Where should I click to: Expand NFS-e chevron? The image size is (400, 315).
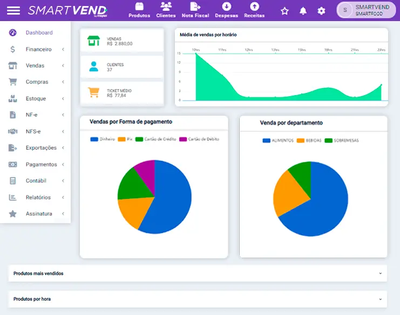pyautogui.click(x=63, y=131)
